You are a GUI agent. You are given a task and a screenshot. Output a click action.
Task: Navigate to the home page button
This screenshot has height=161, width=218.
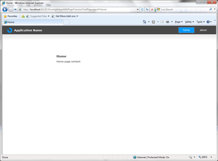(186, 30)
